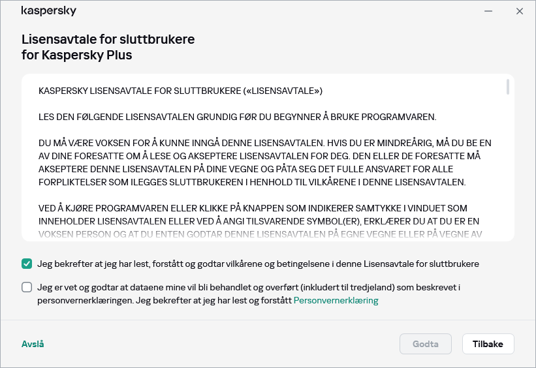Go back with the Tilbake button

[x=488, y=344]
